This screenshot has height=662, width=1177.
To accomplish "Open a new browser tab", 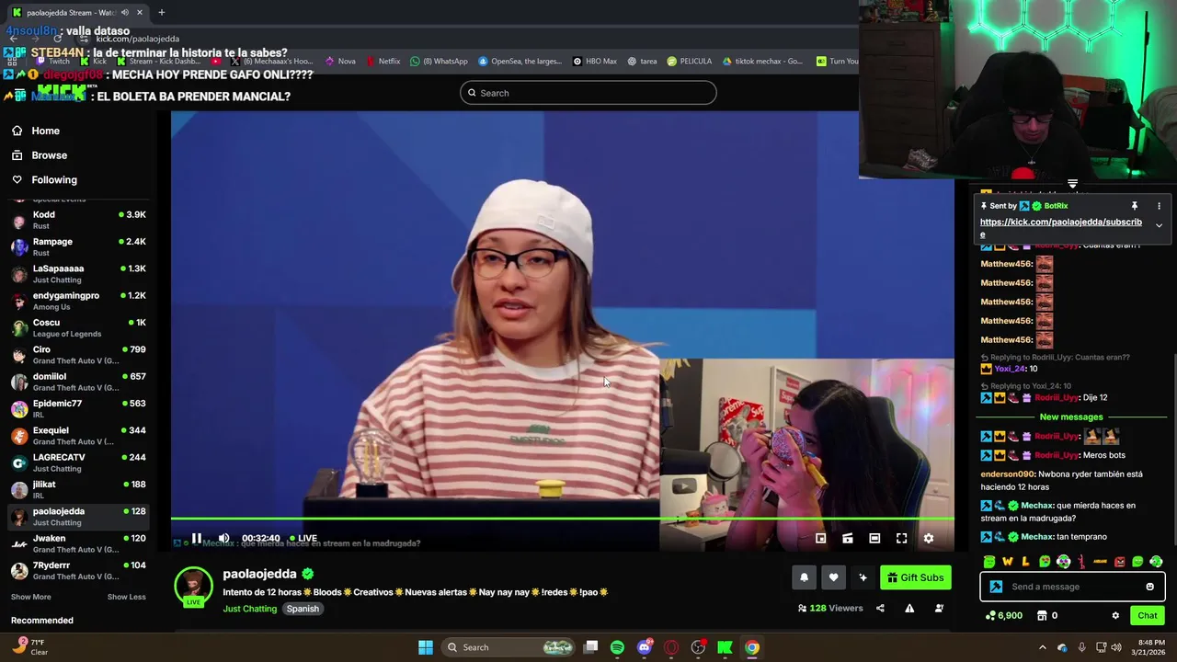I will pyautogui.click(x=161, y=12).
